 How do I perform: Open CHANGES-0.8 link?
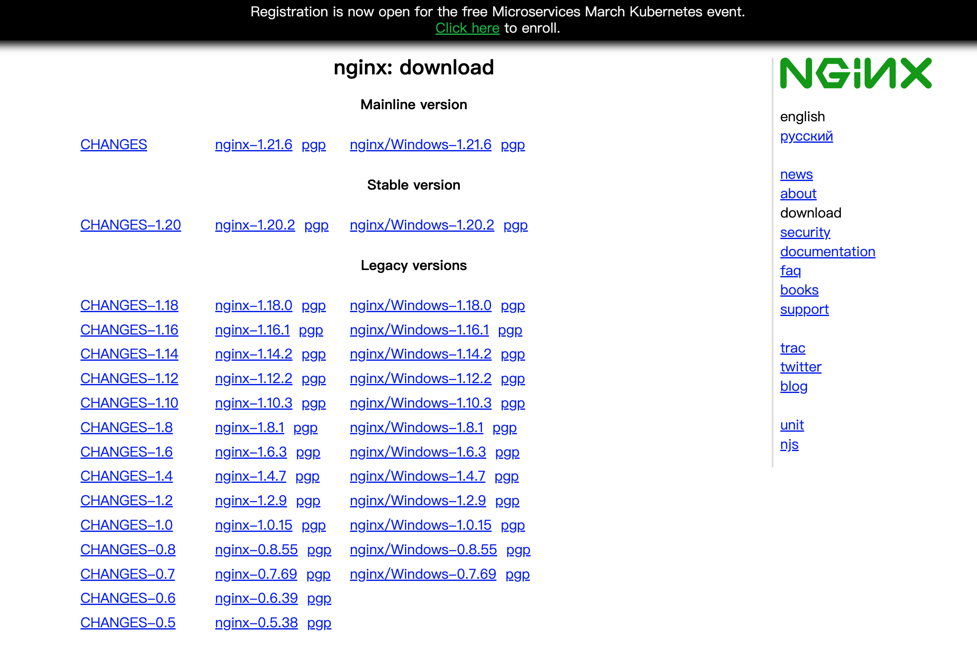click(x=128, y=550)
